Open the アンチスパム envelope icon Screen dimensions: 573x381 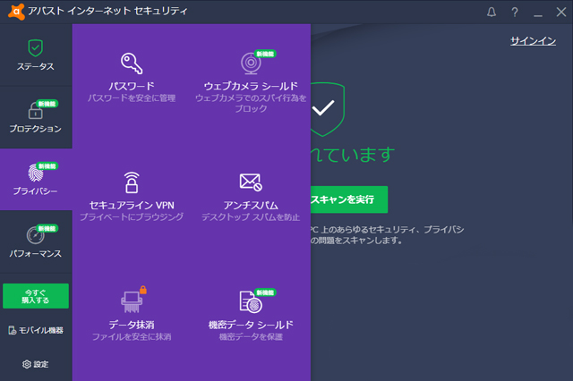coord(251,182)
